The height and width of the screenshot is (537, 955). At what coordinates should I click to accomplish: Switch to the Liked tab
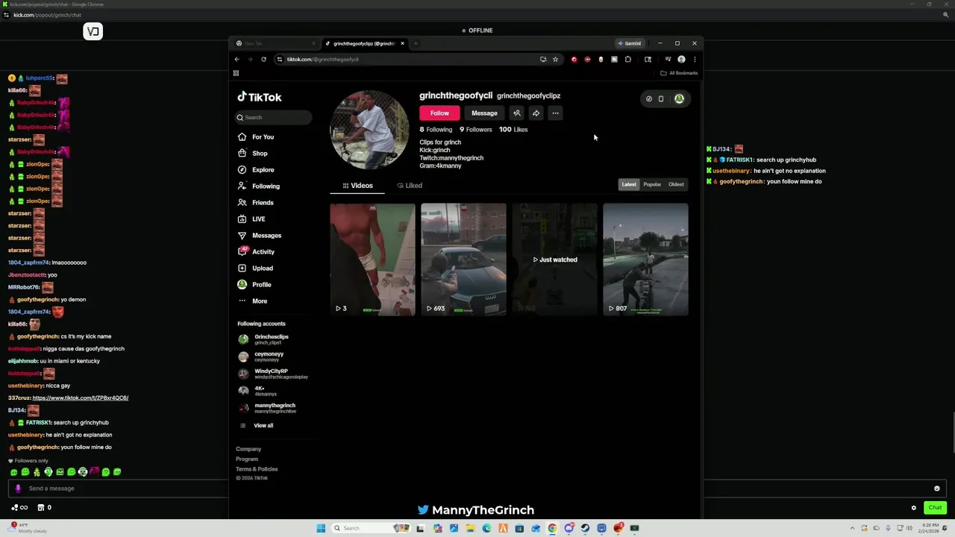pyautogui.click(x=410, y=186)
